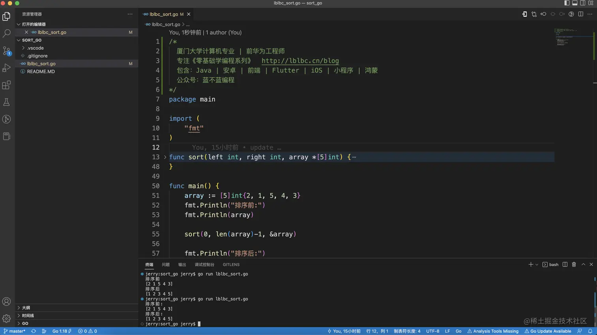Switch to the Problems panel tab
This screenshot has width=597, height=335.
tap(165, 264)
